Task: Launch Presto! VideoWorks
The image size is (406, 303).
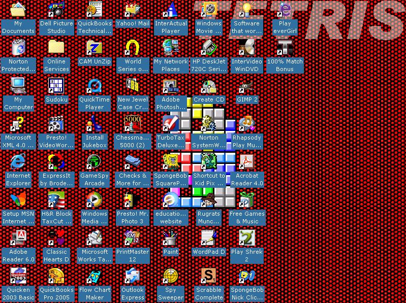Action: pos(56,123)
